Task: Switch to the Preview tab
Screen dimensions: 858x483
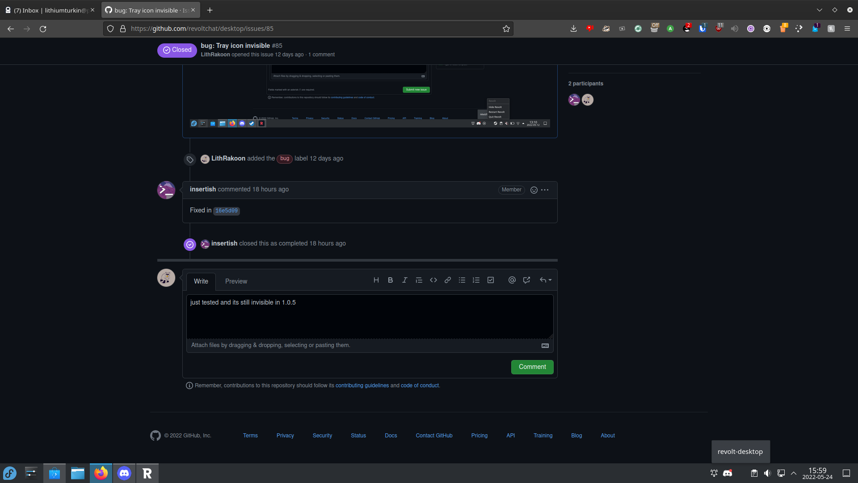Action: coord(236,281)
